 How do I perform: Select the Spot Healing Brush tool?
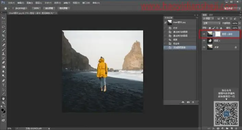pyautogui.click(x=3, y=45)
